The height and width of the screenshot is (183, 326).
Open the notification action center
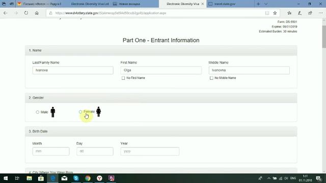pos(319,178)
